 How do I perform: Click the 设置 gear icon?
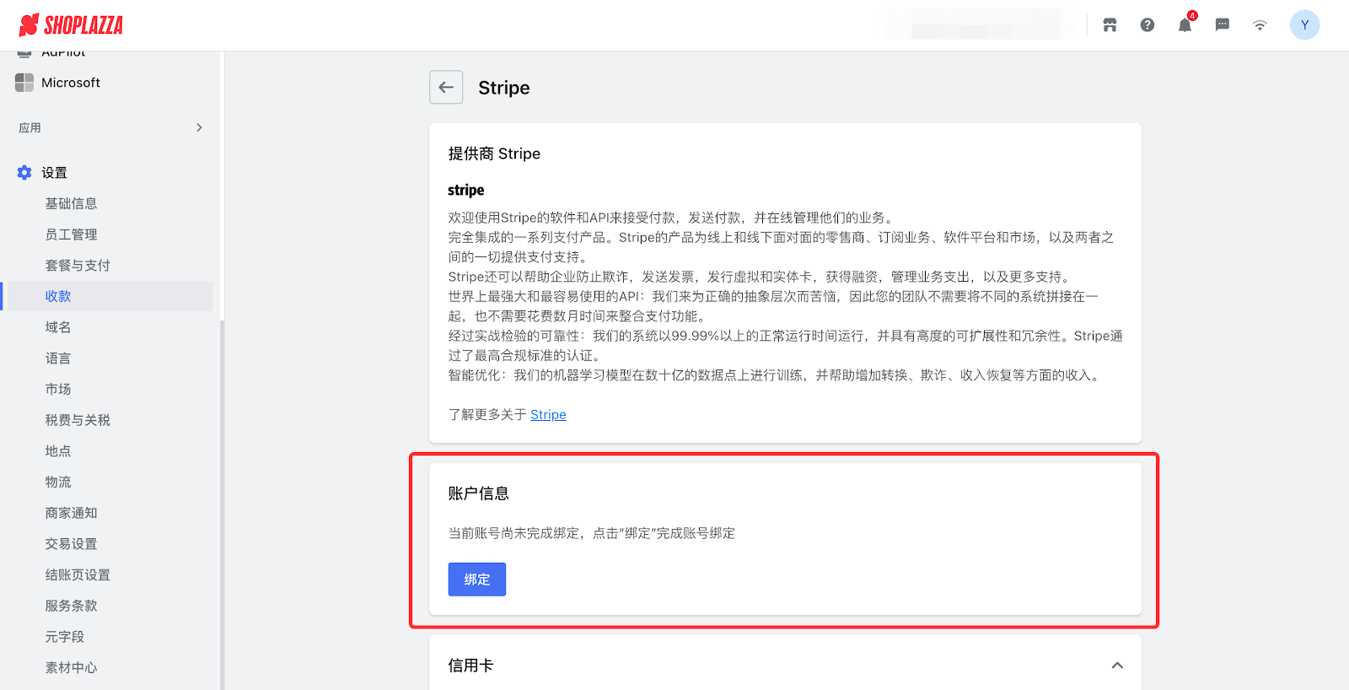point(24,173)
